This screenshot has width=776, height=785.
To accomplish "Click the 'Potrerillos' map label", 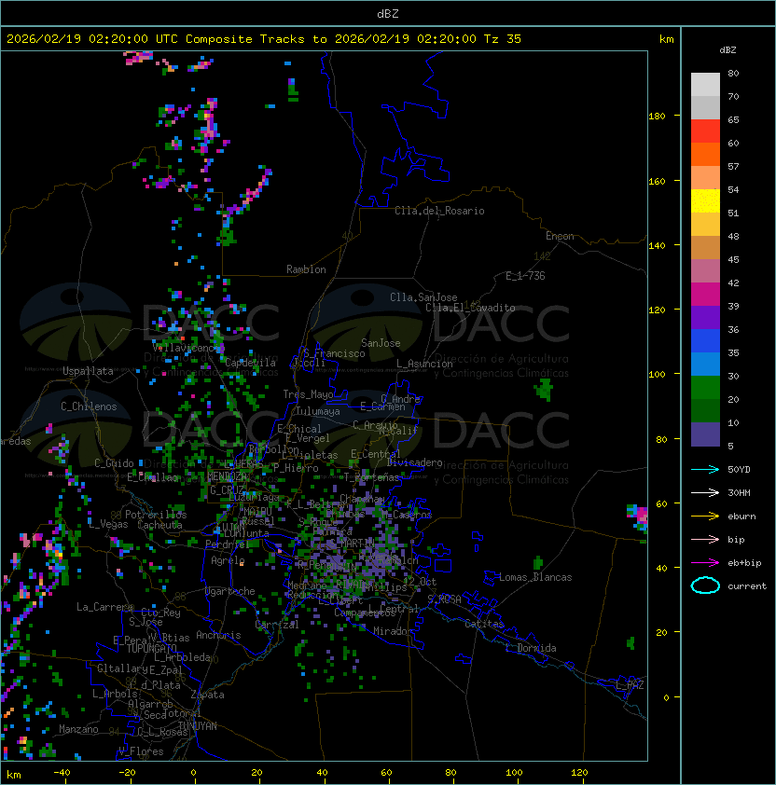I will click(156, 515).
